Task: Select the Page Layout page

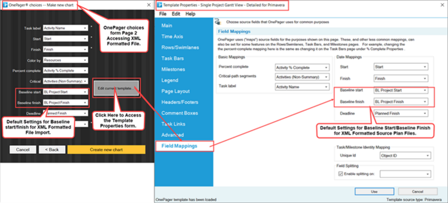Action: pos(175,91)
